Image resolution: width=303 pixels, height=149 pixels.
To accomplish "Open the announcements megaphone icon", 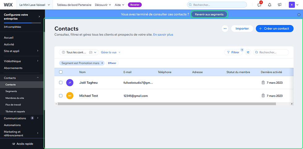I will tap(280, 5).
